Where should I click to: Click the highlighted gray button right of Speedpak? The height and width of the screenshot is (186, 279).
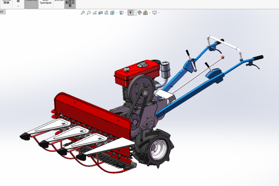tap(70, 4)
